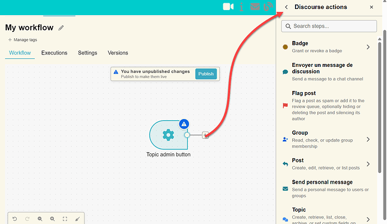Viewport: 387px width, 224px height.
Task: Expand the Group actions chevron
Action: [x=368, y=140]
